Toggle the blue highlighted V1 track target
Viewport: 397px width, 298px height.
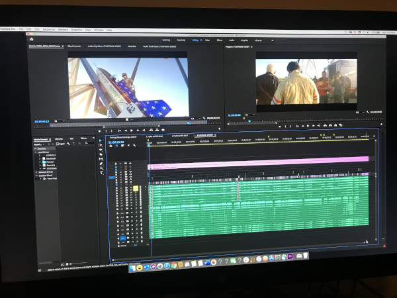coord(112,178)
